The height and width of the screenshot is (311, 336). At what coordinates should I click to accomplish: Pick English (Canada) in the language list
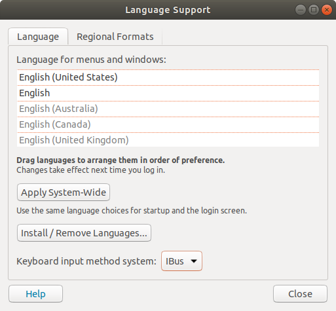coord(168,124)
